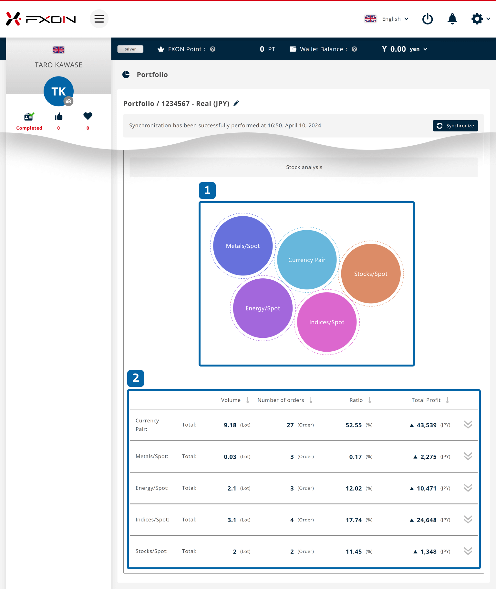
Task: Click Portfolio / 1234567 - Real (JPY) title
Action: point(176,103)
